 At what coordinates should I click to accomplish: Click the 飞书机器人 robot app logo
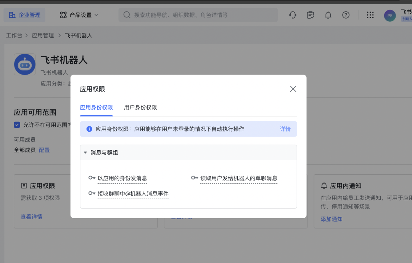point(24,64)
